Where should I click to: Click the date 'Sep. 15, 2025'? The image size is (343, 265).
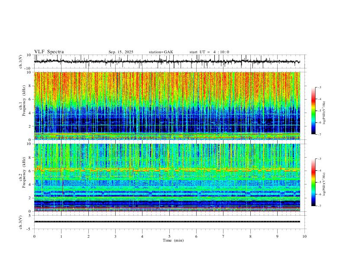(121, 52)
